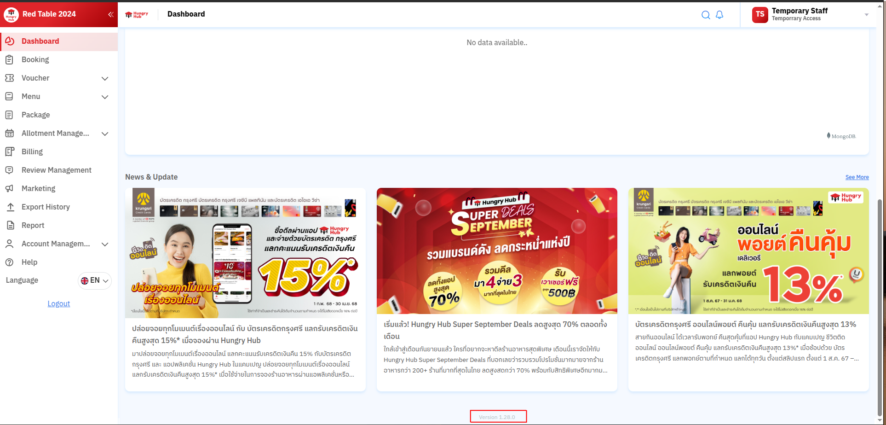Click the Help question mark icon
Viewport: 886px width, 425px height.
pos(9,262)
